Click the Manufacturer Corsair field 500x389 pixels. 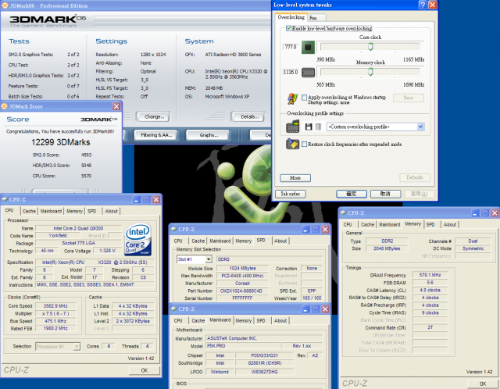pyautogui.click(x=243, y=283)
